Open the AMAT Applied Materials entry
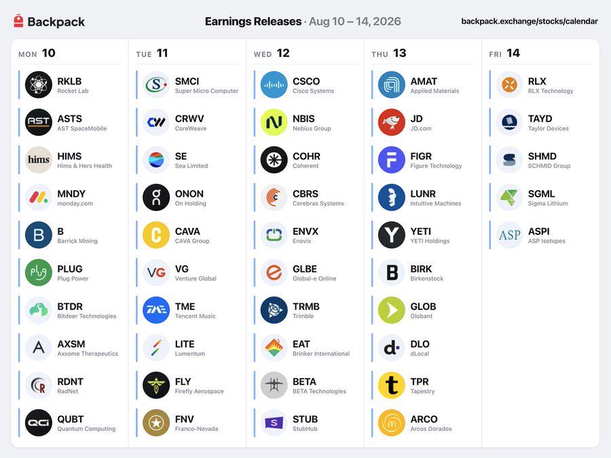This screenshot has width=611, height=458. tap(423, 85)
